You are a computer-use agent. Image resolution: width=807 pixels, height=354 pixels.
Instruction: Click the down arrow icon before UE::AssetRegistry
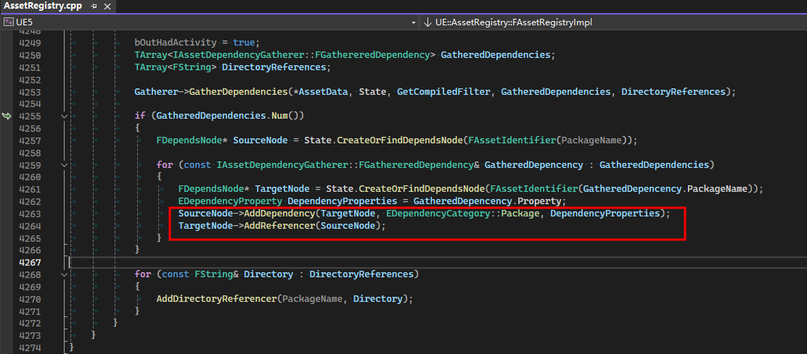pyautogui.click(x=427, y=22)
